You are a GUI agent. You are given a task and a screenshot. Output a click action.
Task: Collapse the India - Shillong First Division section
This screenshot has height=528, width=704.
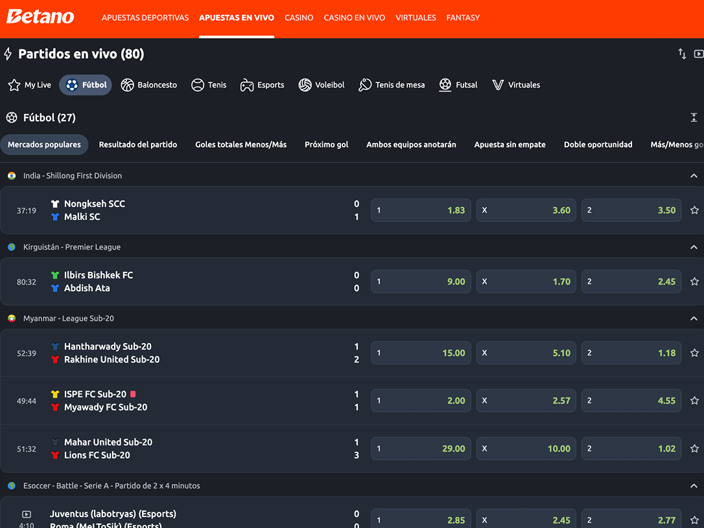click(694, 175)
